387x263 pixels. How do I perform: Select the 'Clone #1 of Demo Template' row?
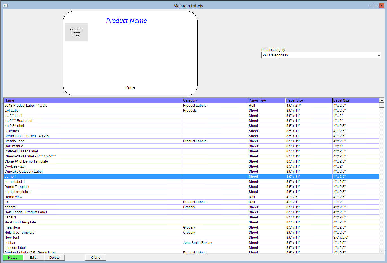[192, 161]
